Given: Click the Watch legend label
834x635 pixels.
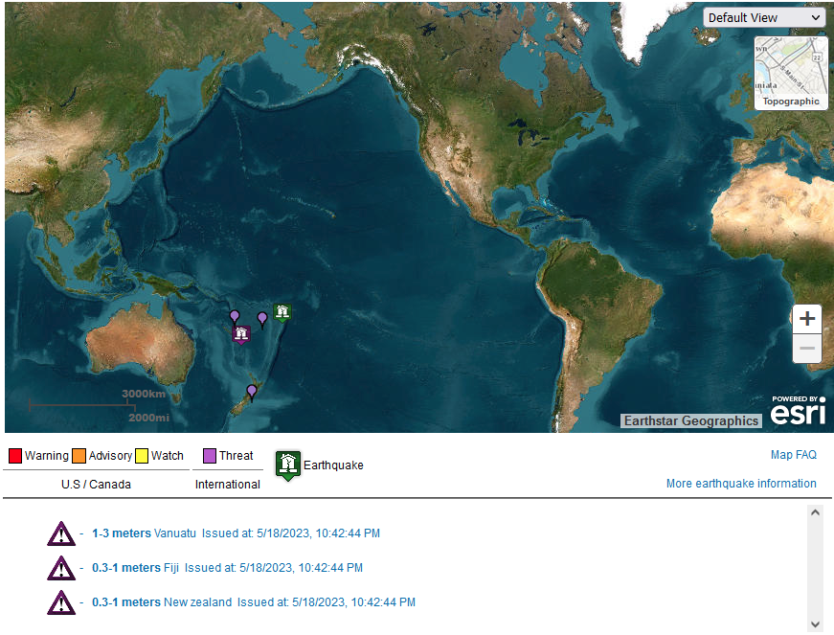Looking at the screenshot, I should pos(167,456).
